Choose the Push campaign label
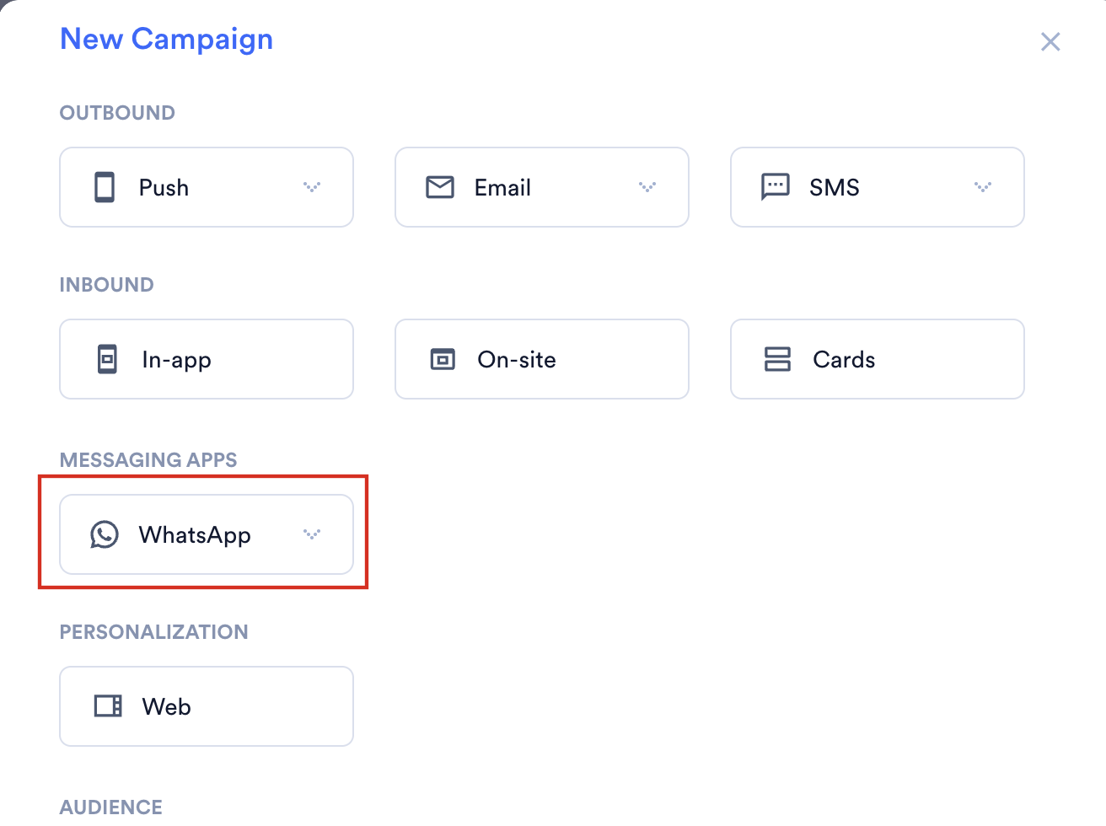 (164, 187)
